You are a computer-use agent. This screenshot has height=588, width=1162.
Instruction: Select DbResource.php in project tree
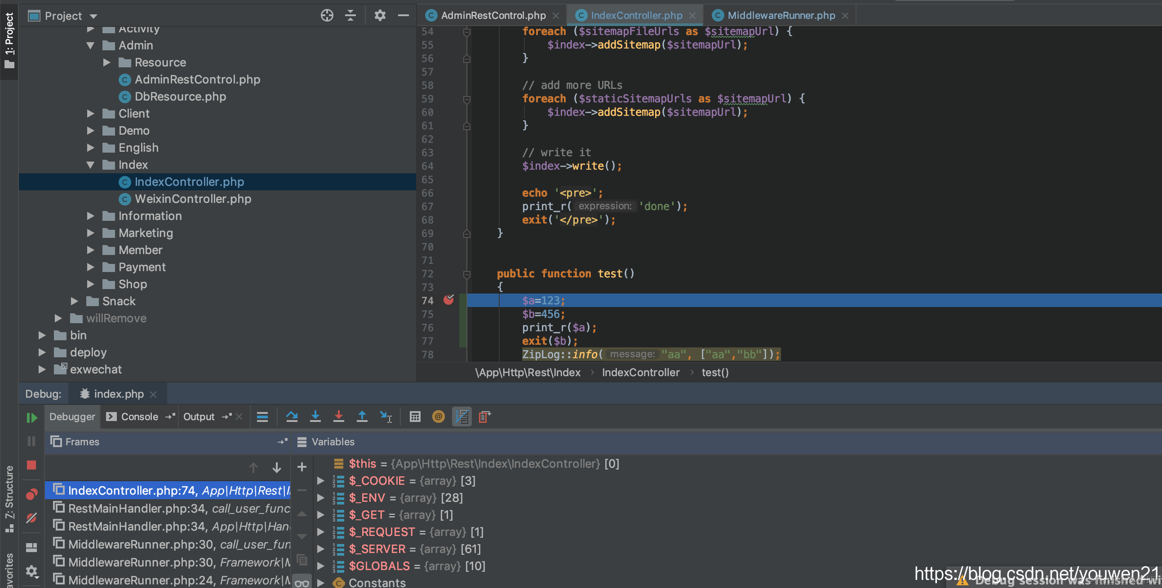[x=180, y=97]
